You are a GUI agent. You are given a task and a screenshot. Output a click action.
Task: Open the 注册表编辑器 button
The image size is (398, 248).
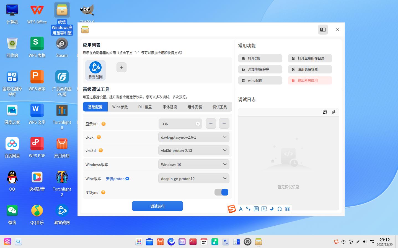310,69
